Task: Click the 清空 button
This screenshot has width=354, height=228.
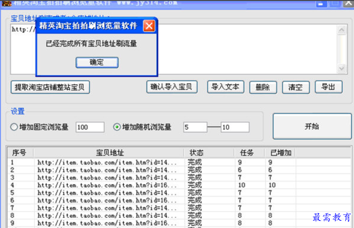Action: click(296, 87)
